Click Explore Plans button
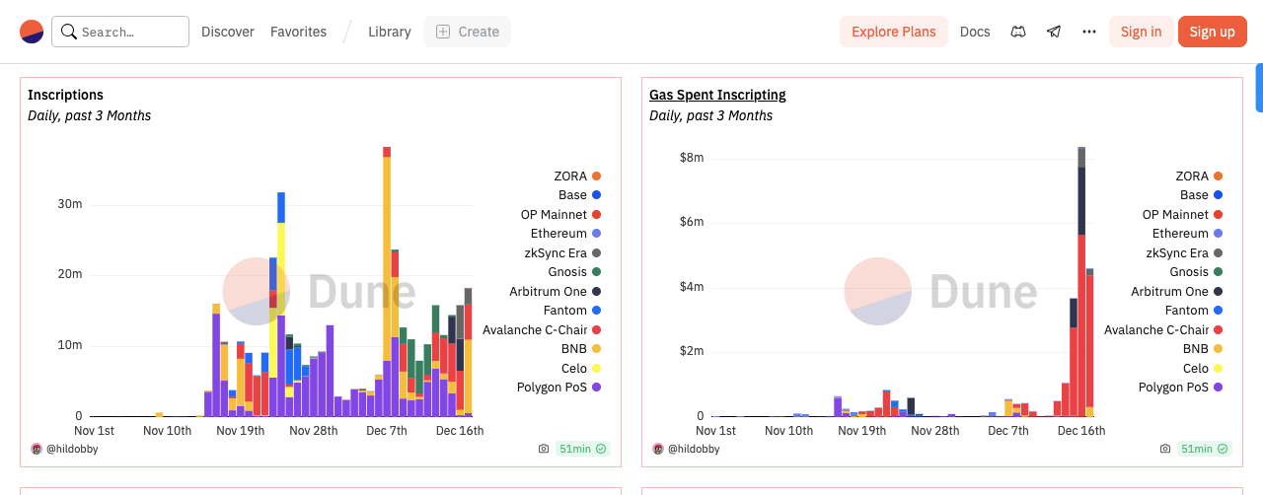Screen dimensions: 1263x495 pyautogui.click(x=894, y=32)
